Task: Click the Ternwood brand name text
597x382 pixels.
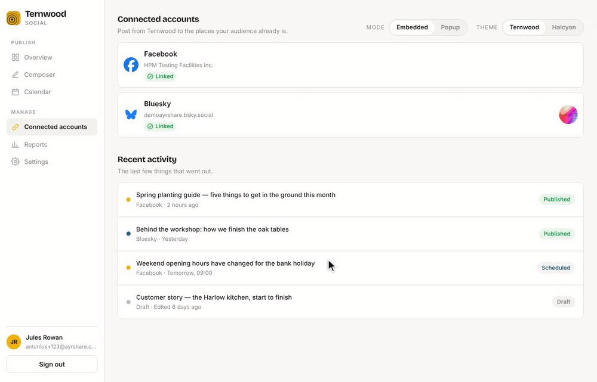Action: point(45,14)
